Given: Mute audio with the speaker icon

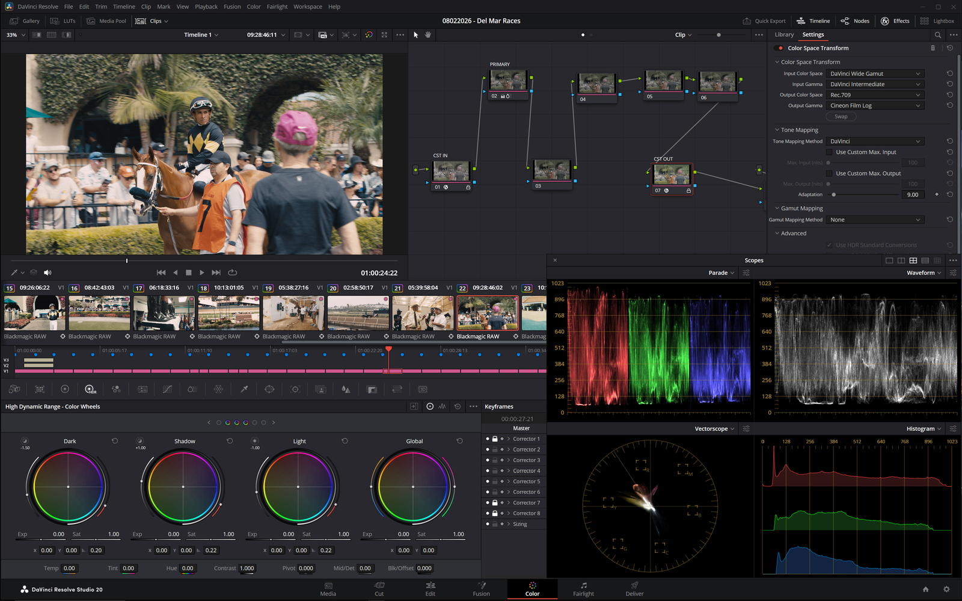Looking at the screenshot, I should point(47,273).
